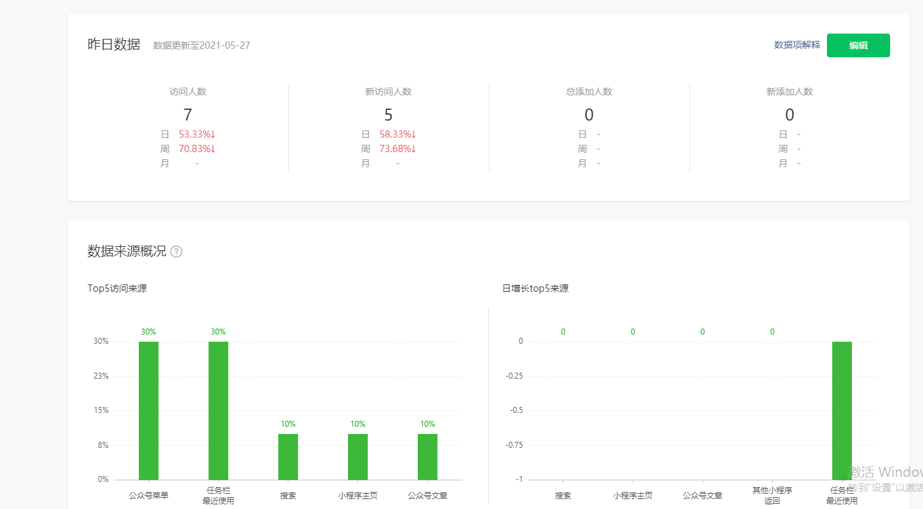Click the 小程序主页 label in 日增长 chart
This screenshot has width=923, height=509.
click(x=633, y=496)
